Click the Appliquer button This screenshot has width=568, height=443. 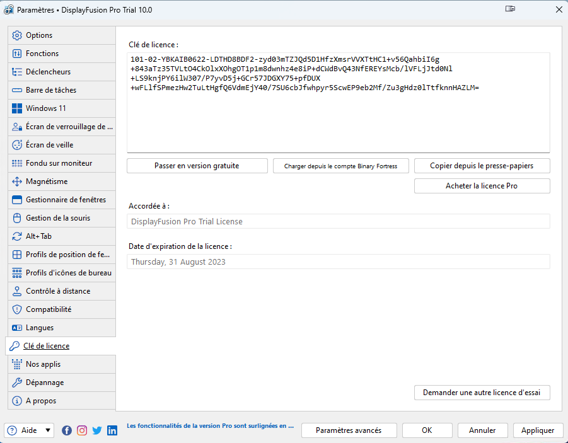pos(538,430)
